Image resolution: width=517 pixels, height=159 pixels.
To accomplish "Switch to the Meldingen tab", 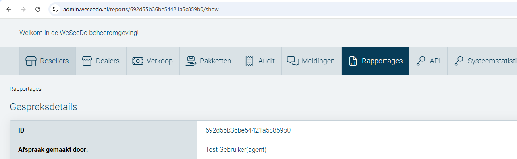I will coord(311,61).
